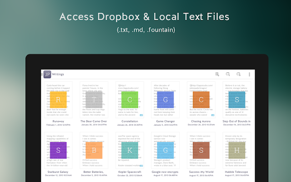
Task: Create a new document with the toolbar icon
Action: (x=217, y=74)
